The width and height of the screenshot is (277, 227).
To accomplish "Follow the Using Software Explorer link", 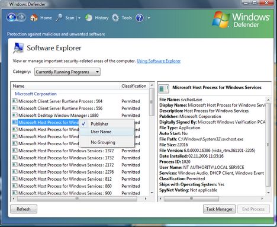I will (159, 61).
